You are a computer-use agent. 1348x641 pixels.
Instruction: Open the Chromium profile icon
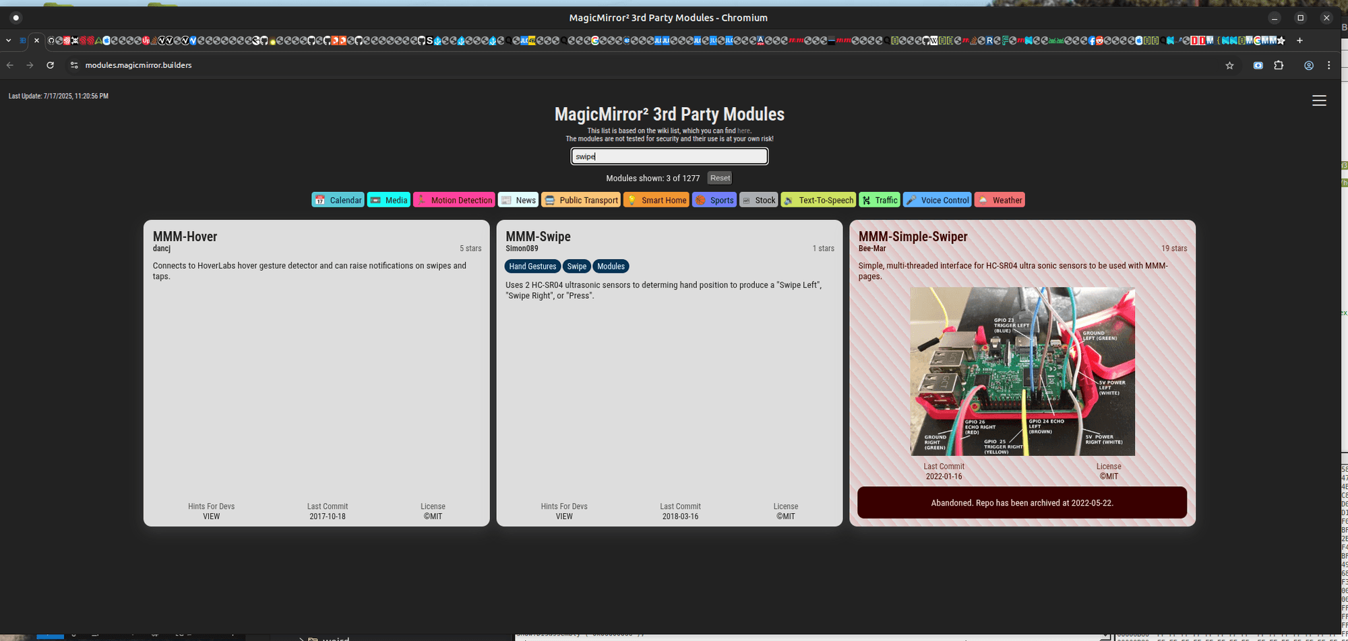[1308, 65]
